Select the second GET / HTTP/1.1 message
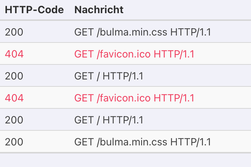Screen dimensions: 251x167 [109, 120]
